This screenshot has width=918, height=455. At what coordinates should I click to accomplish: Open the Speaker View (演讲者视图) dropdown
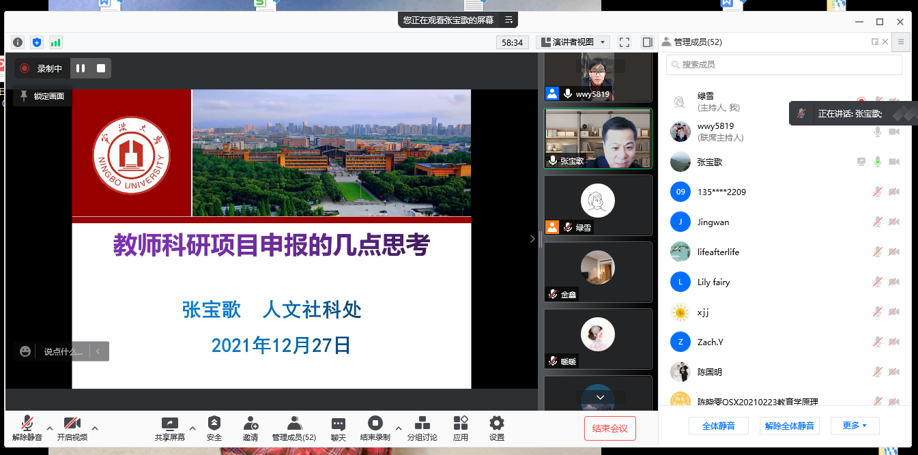(573, 42)
